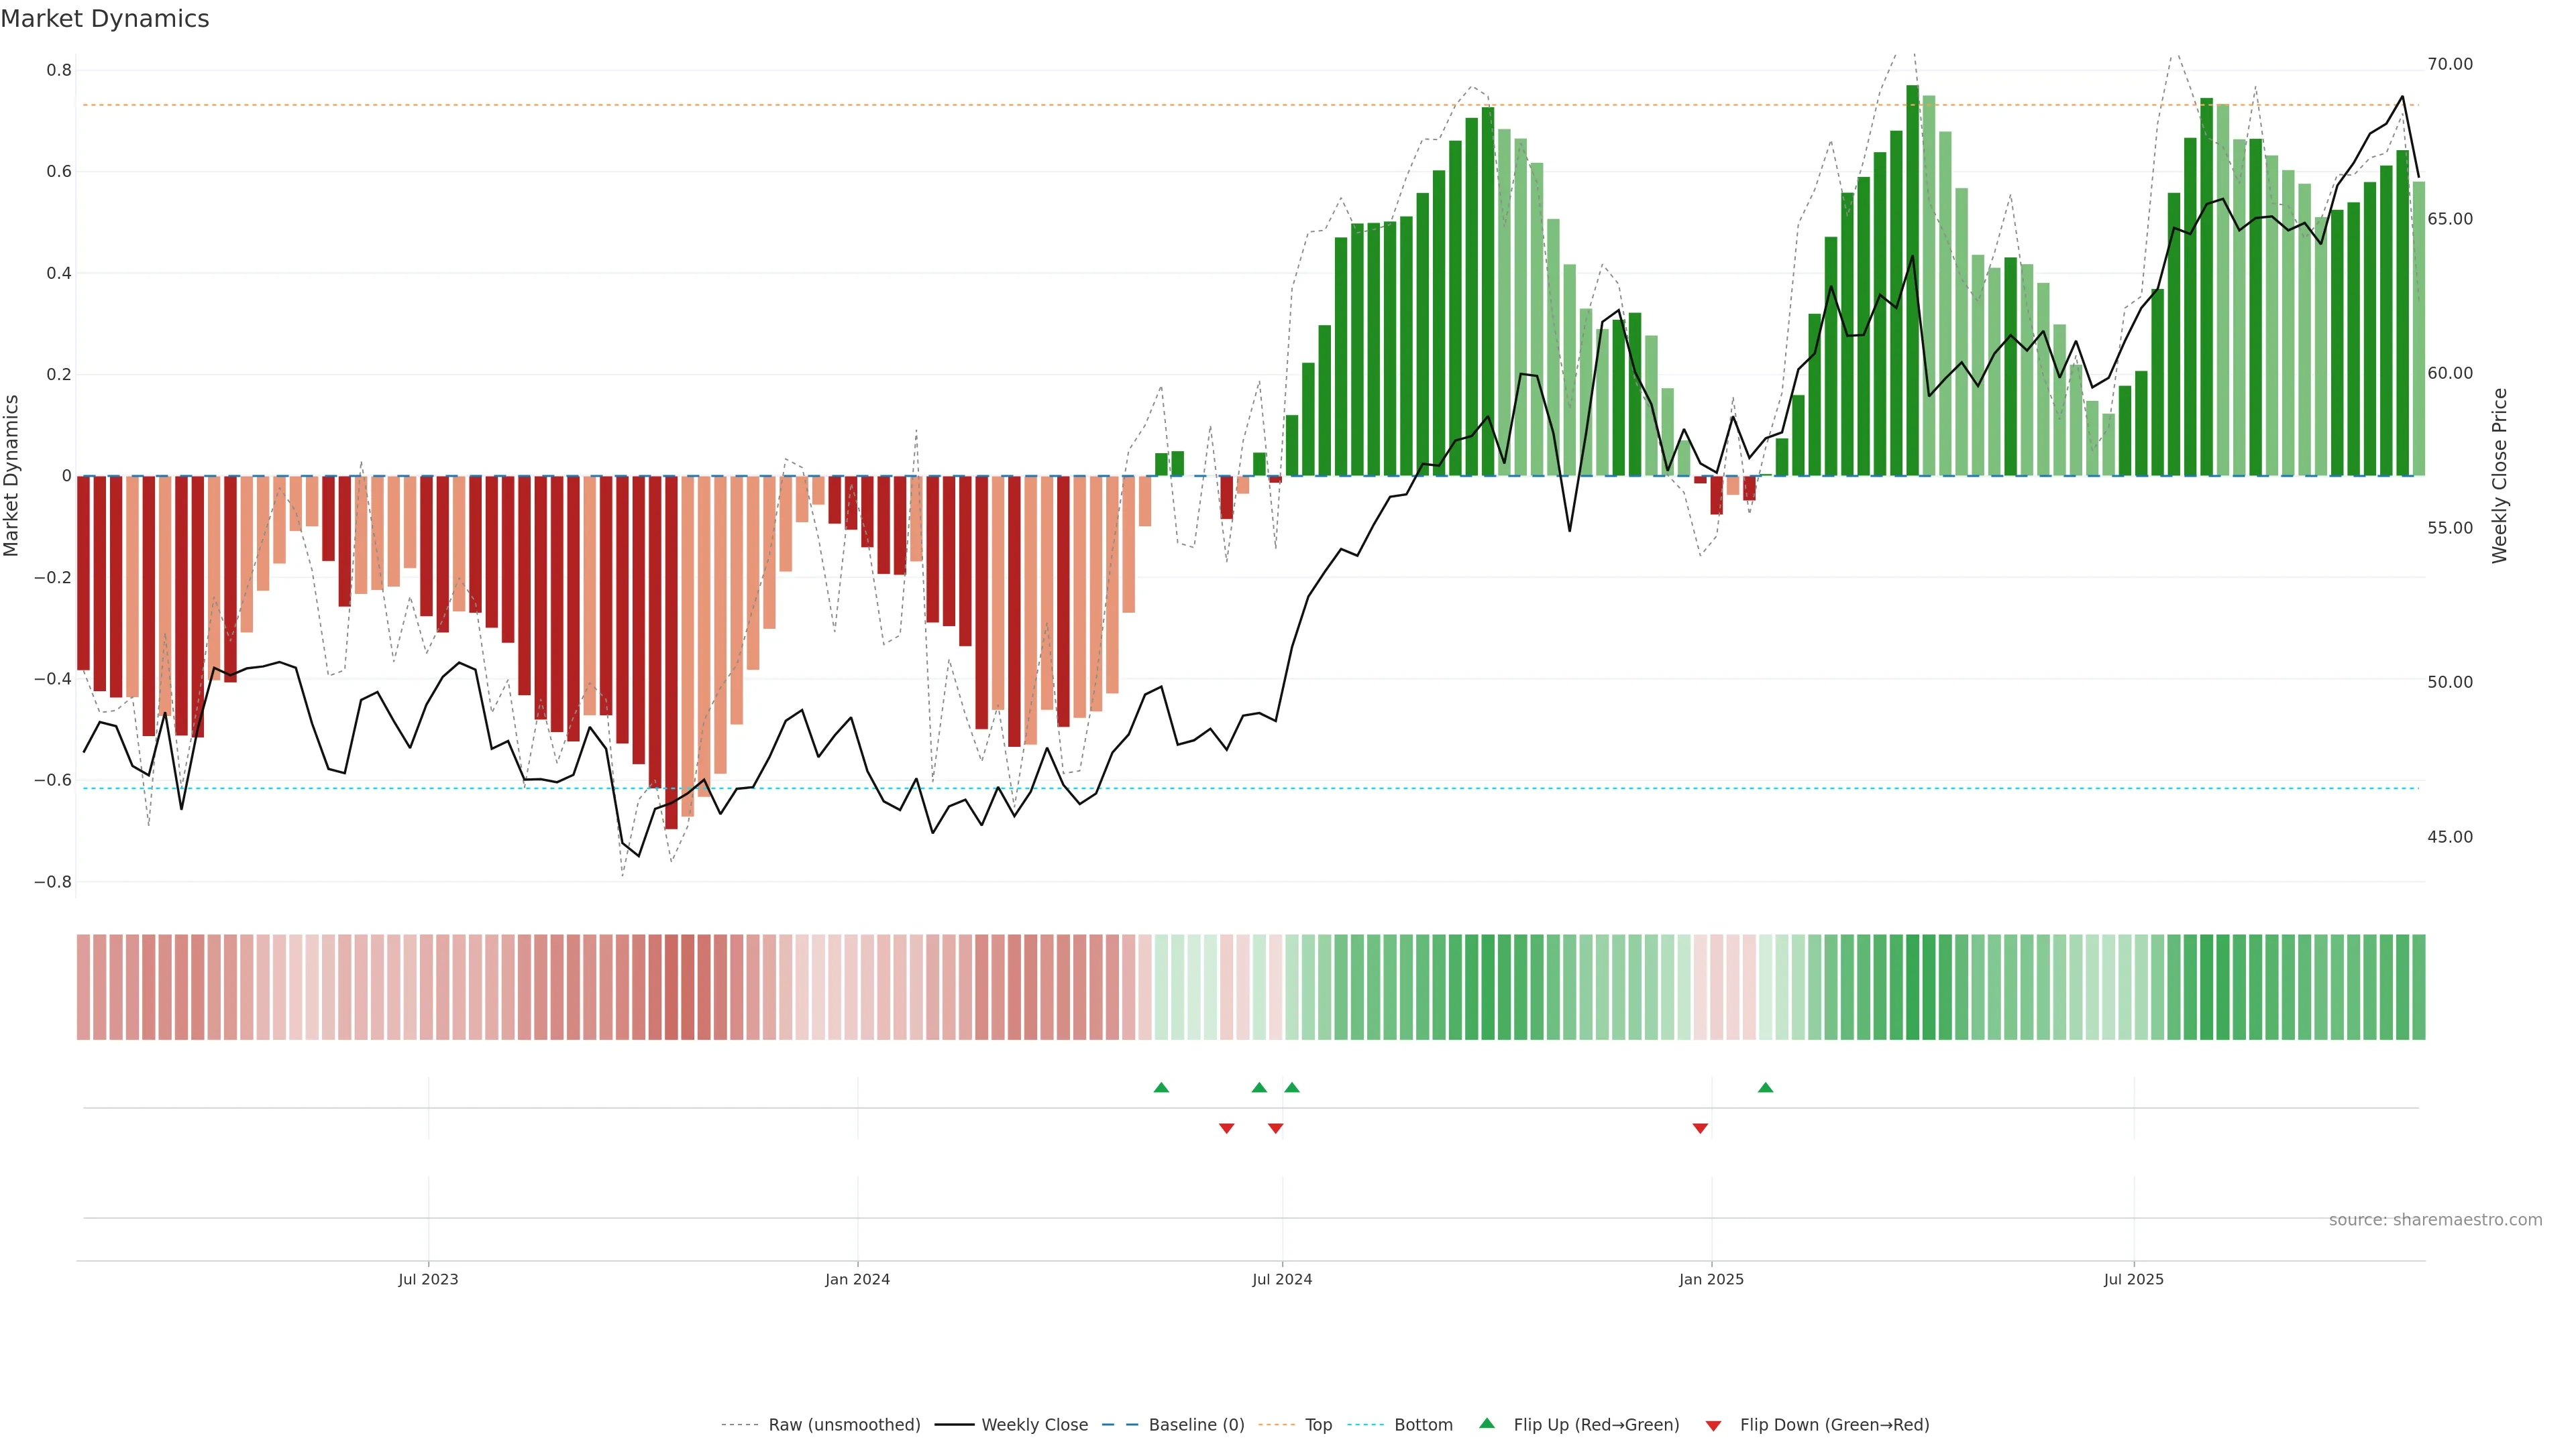Click the Jan 2025 x-axis label

(1711, 1279)
